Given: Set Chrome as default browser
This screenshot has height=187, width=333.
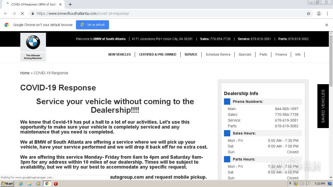Looking at the screenshot, I should pyautogui.click(x=92, y=25).
